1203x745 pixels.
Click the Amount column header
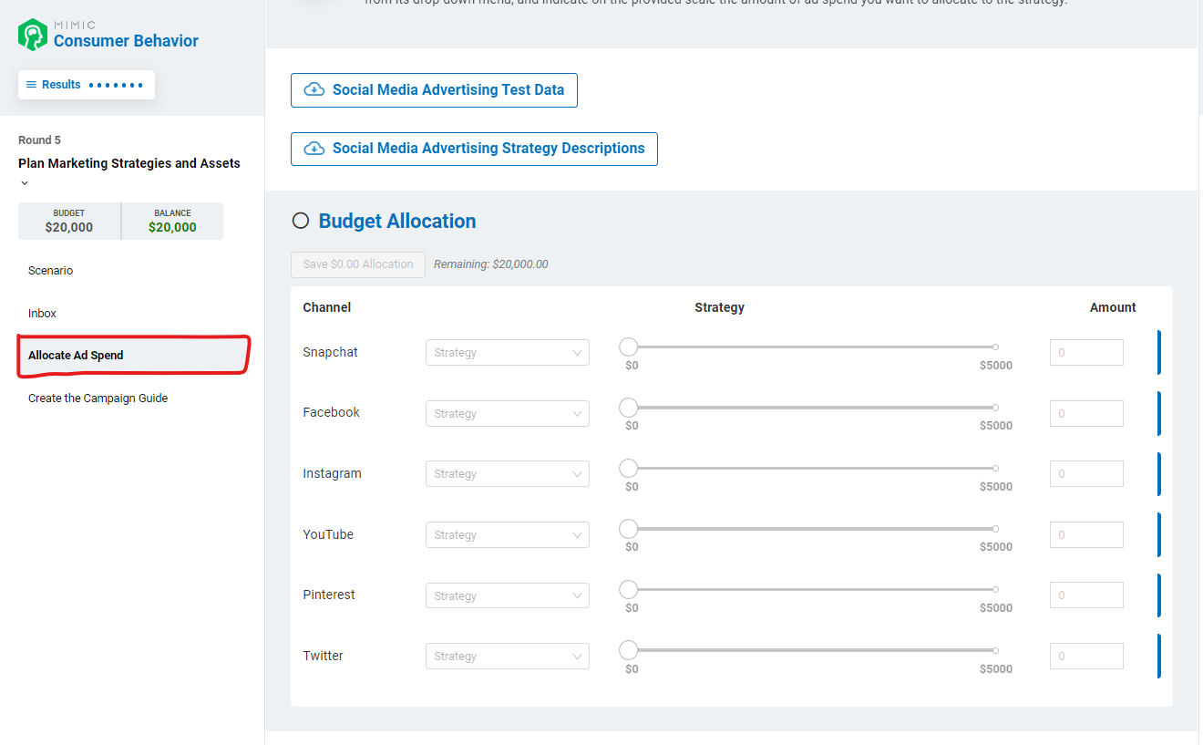(1113, 308)
